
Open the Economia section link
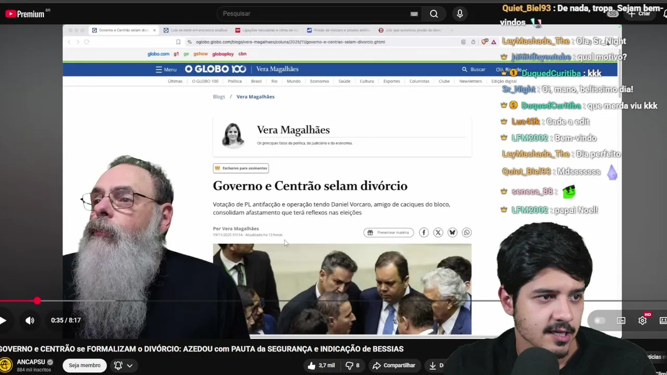point(319,81)
